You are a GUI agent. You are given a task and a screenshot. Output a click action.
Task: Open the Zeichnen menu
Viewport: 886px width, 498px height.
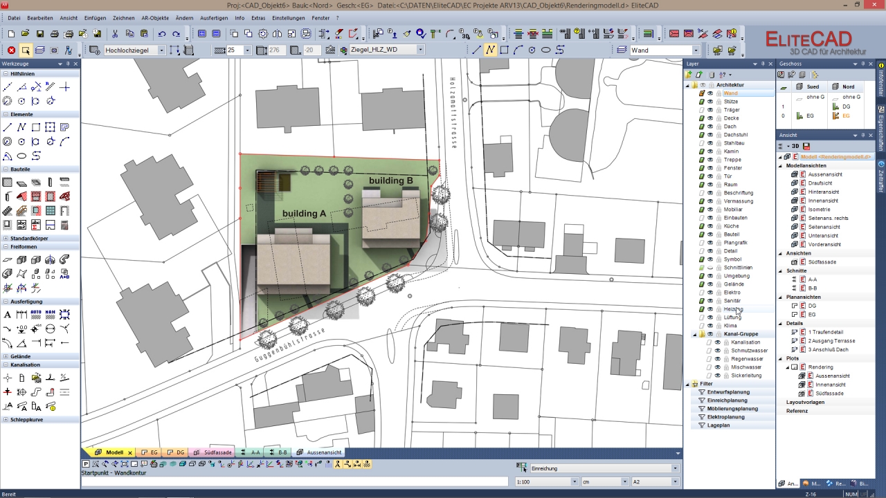pos(124,17)
